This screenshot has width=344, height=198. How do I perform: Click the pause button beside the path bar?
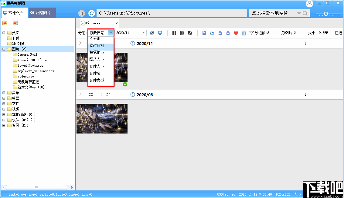82,13
